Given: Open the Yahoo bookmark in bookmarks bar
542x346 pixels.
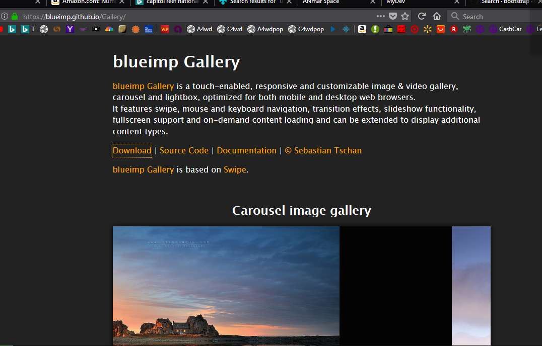Looking at the screenshot, I should tap(71, 29).
